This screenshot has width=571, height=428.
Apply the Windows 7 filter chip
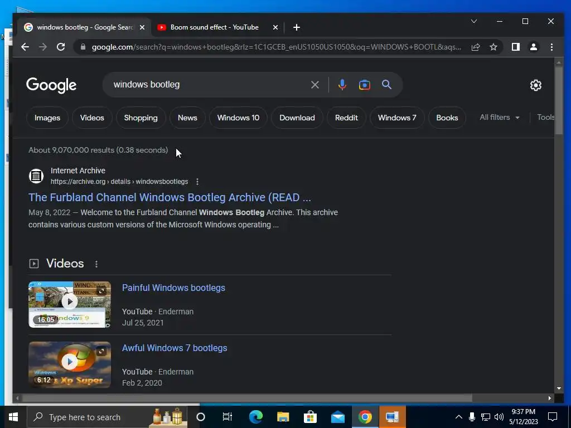click(x=397, y=118)
